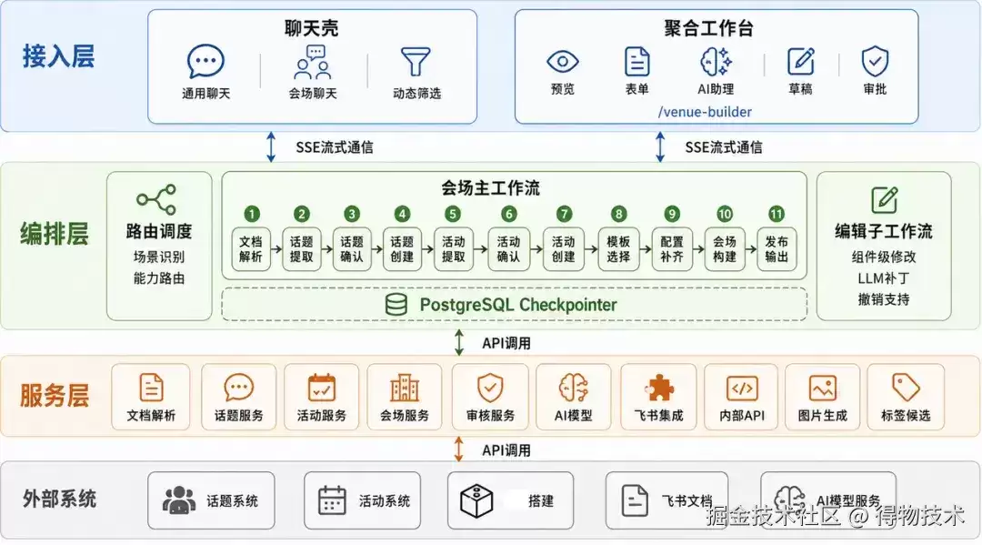The width and height of the screenshot is (982, 545).
Task: Click step 1 文档解析 box
Action: point(251,248)
